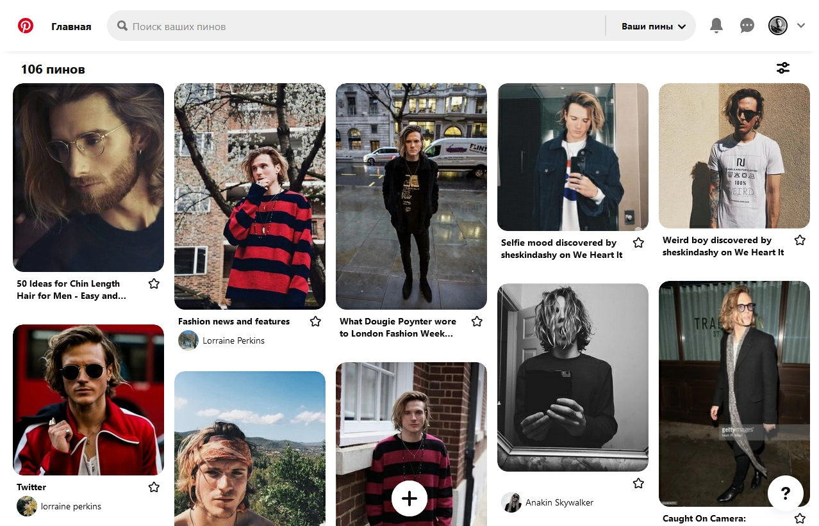Click the plus button to add pin

(409, 498)
